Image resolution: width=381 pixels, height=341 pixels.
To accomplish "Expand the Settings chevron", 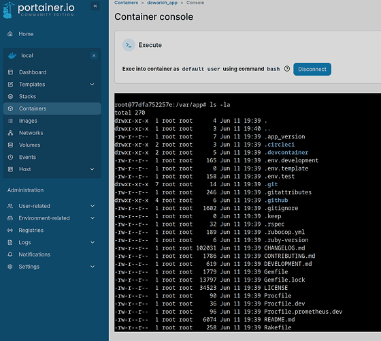I will coord(93,267).
